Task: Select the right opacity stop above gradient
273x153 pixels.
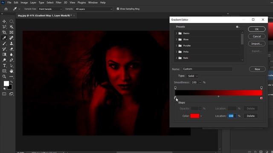Action: click(261, 88)
